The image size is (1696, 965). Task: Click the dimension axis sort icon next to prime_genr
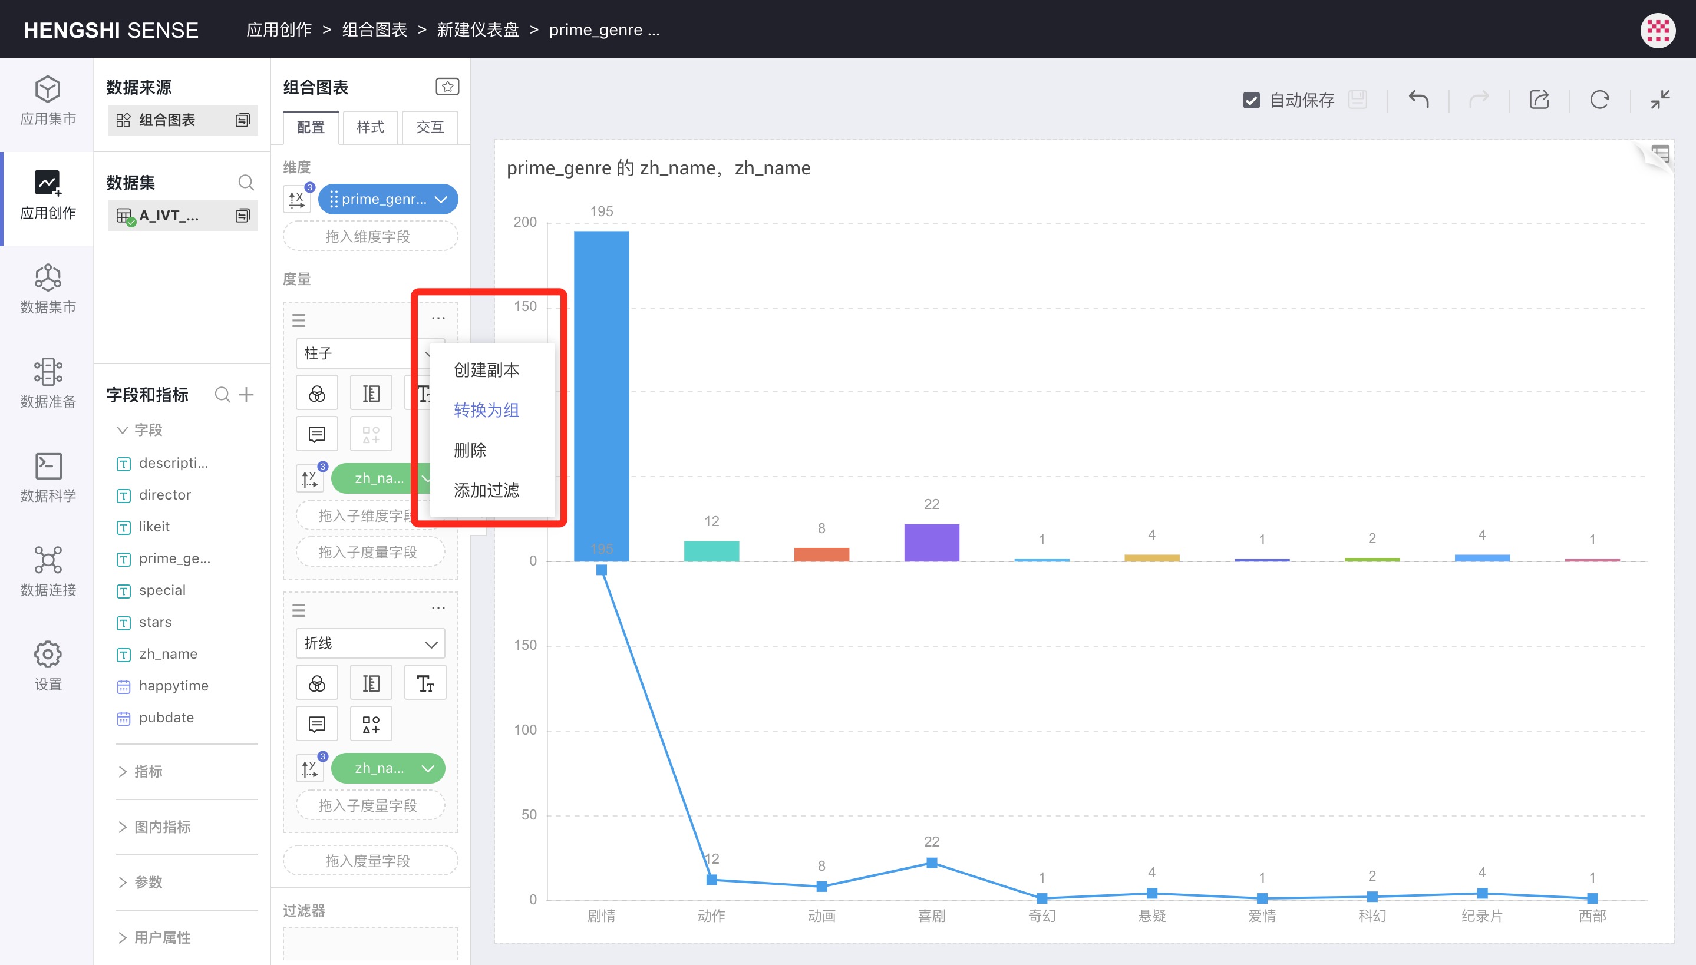[297, 199]
